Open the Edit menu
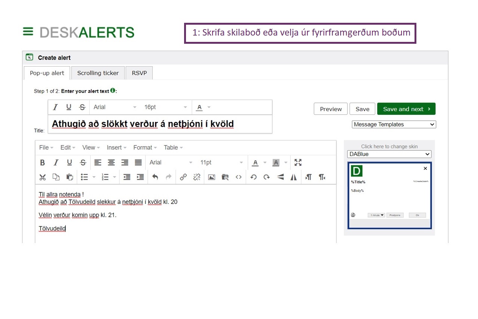Image resolution: width=478 pixels, height=319 pixels. pos(68,147)
